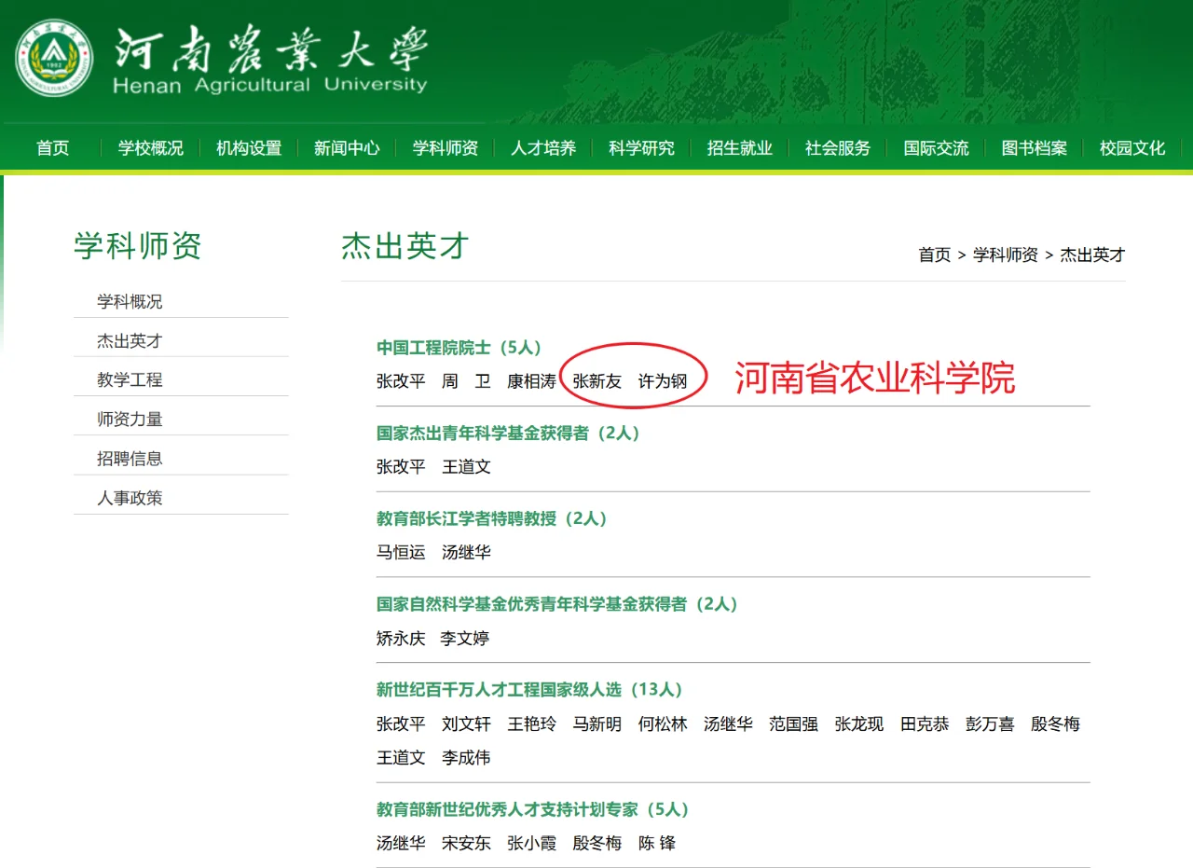This screenshot has width=1193, height=868.
Task: Click the name 刘文轩
Action: tap(466, 724)
